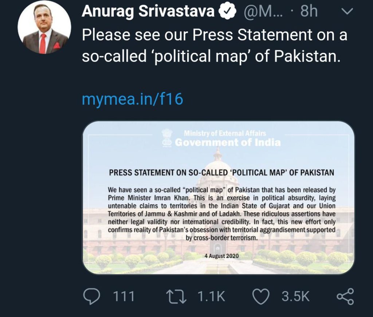Click the Anurag Srivastava display name

[x=148, y=12]
